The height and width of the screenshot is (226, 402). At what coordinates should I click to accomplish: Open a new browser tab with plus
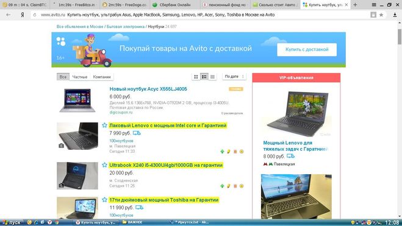point(355,5)
